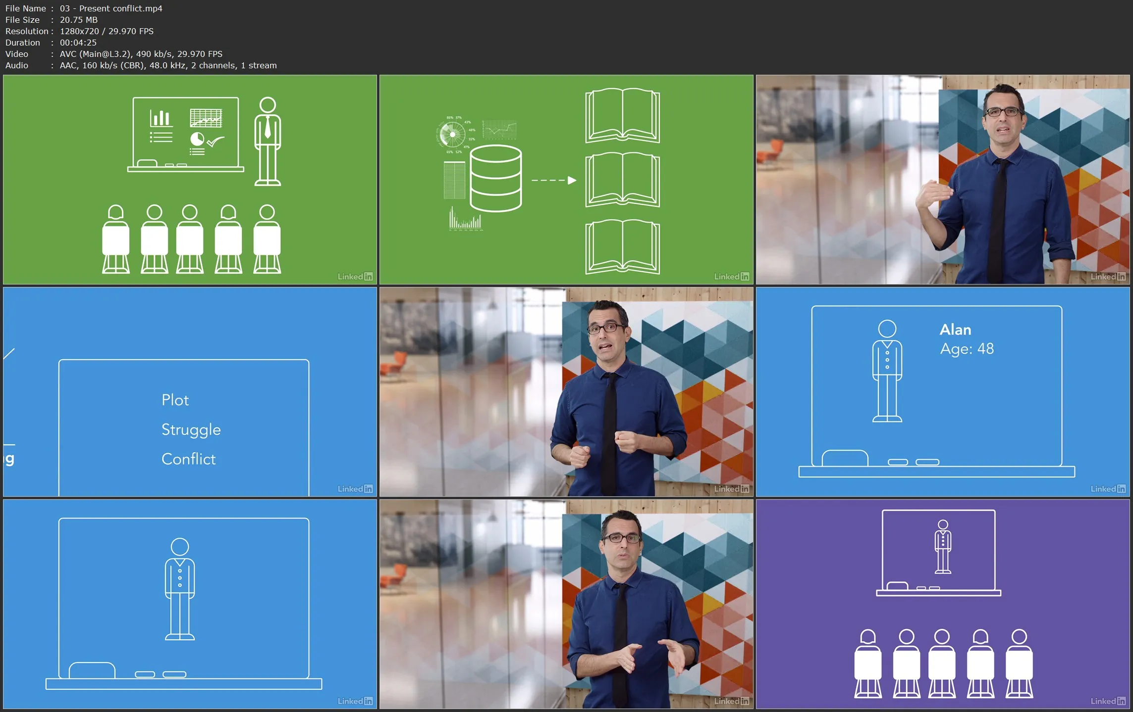This screenshot has width=1133, height=712.
Task: Open the middle thumbnail of the speaker with clenched fists
Action: coord(566,392)
